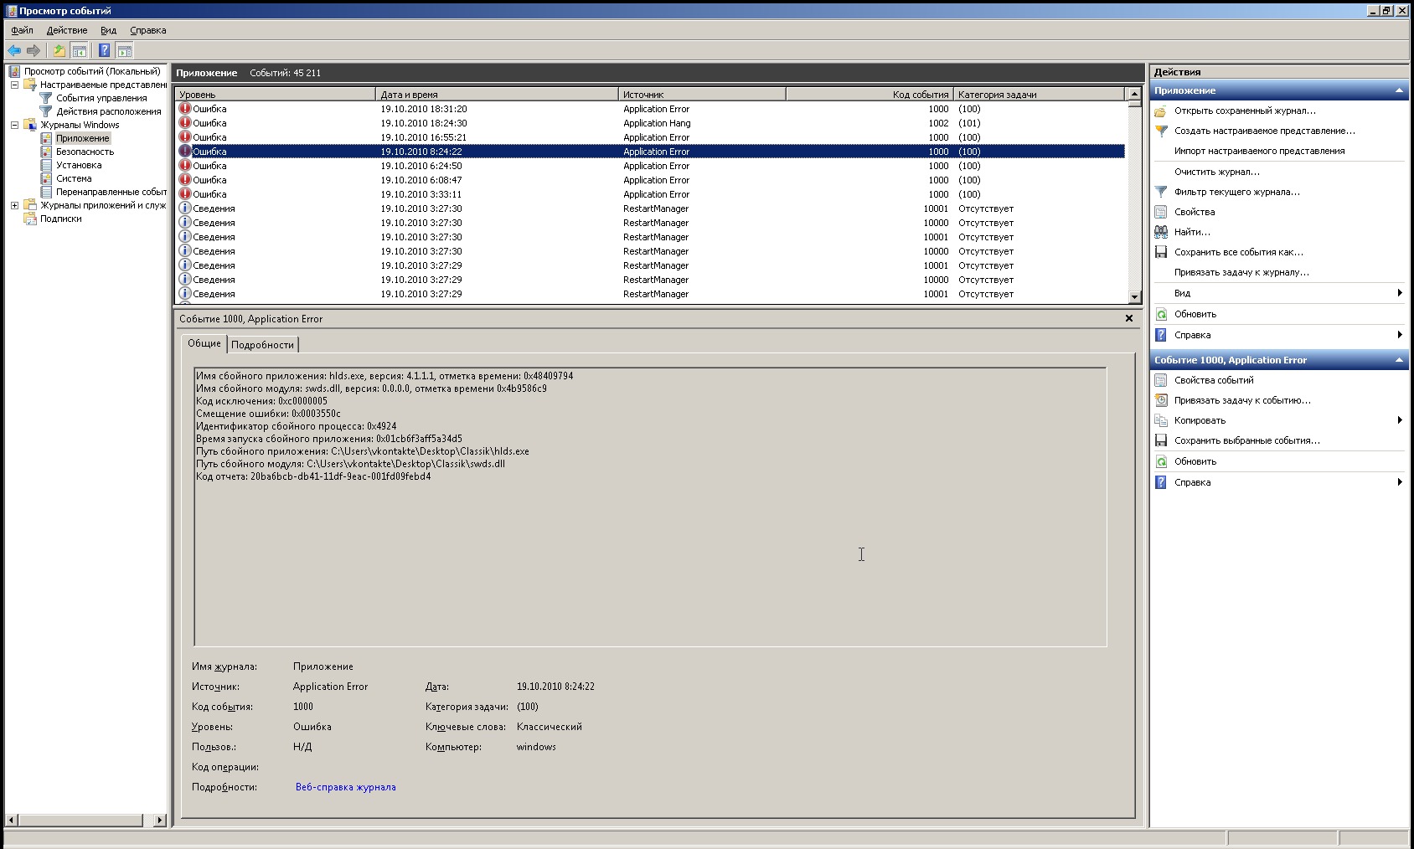Viewport: 1414px width, 849px height.
Task: Click Безопасность log icon in tree
Action: click(47, 152)
